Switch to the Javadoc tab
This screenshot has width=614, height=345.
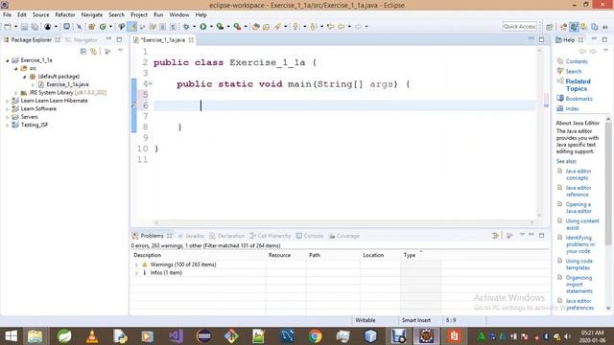tap(191, 236)
